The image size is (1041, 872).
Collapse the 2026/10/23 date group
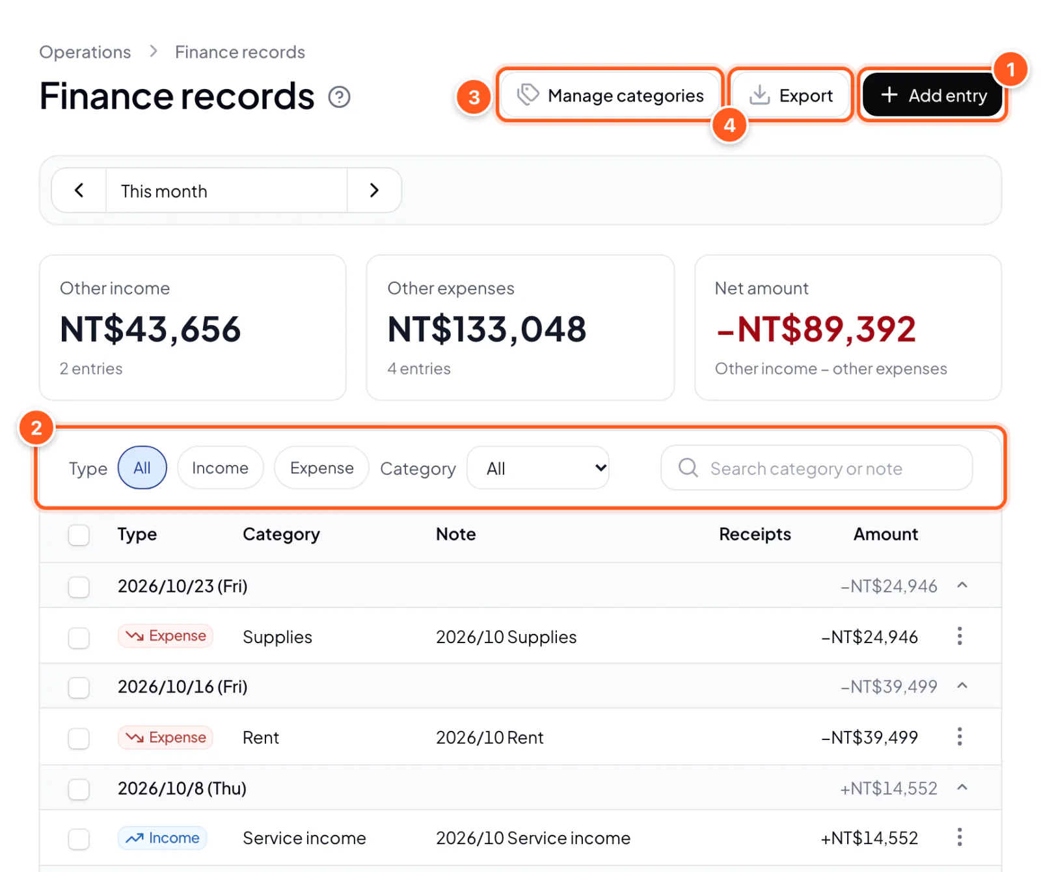point(962,585)
